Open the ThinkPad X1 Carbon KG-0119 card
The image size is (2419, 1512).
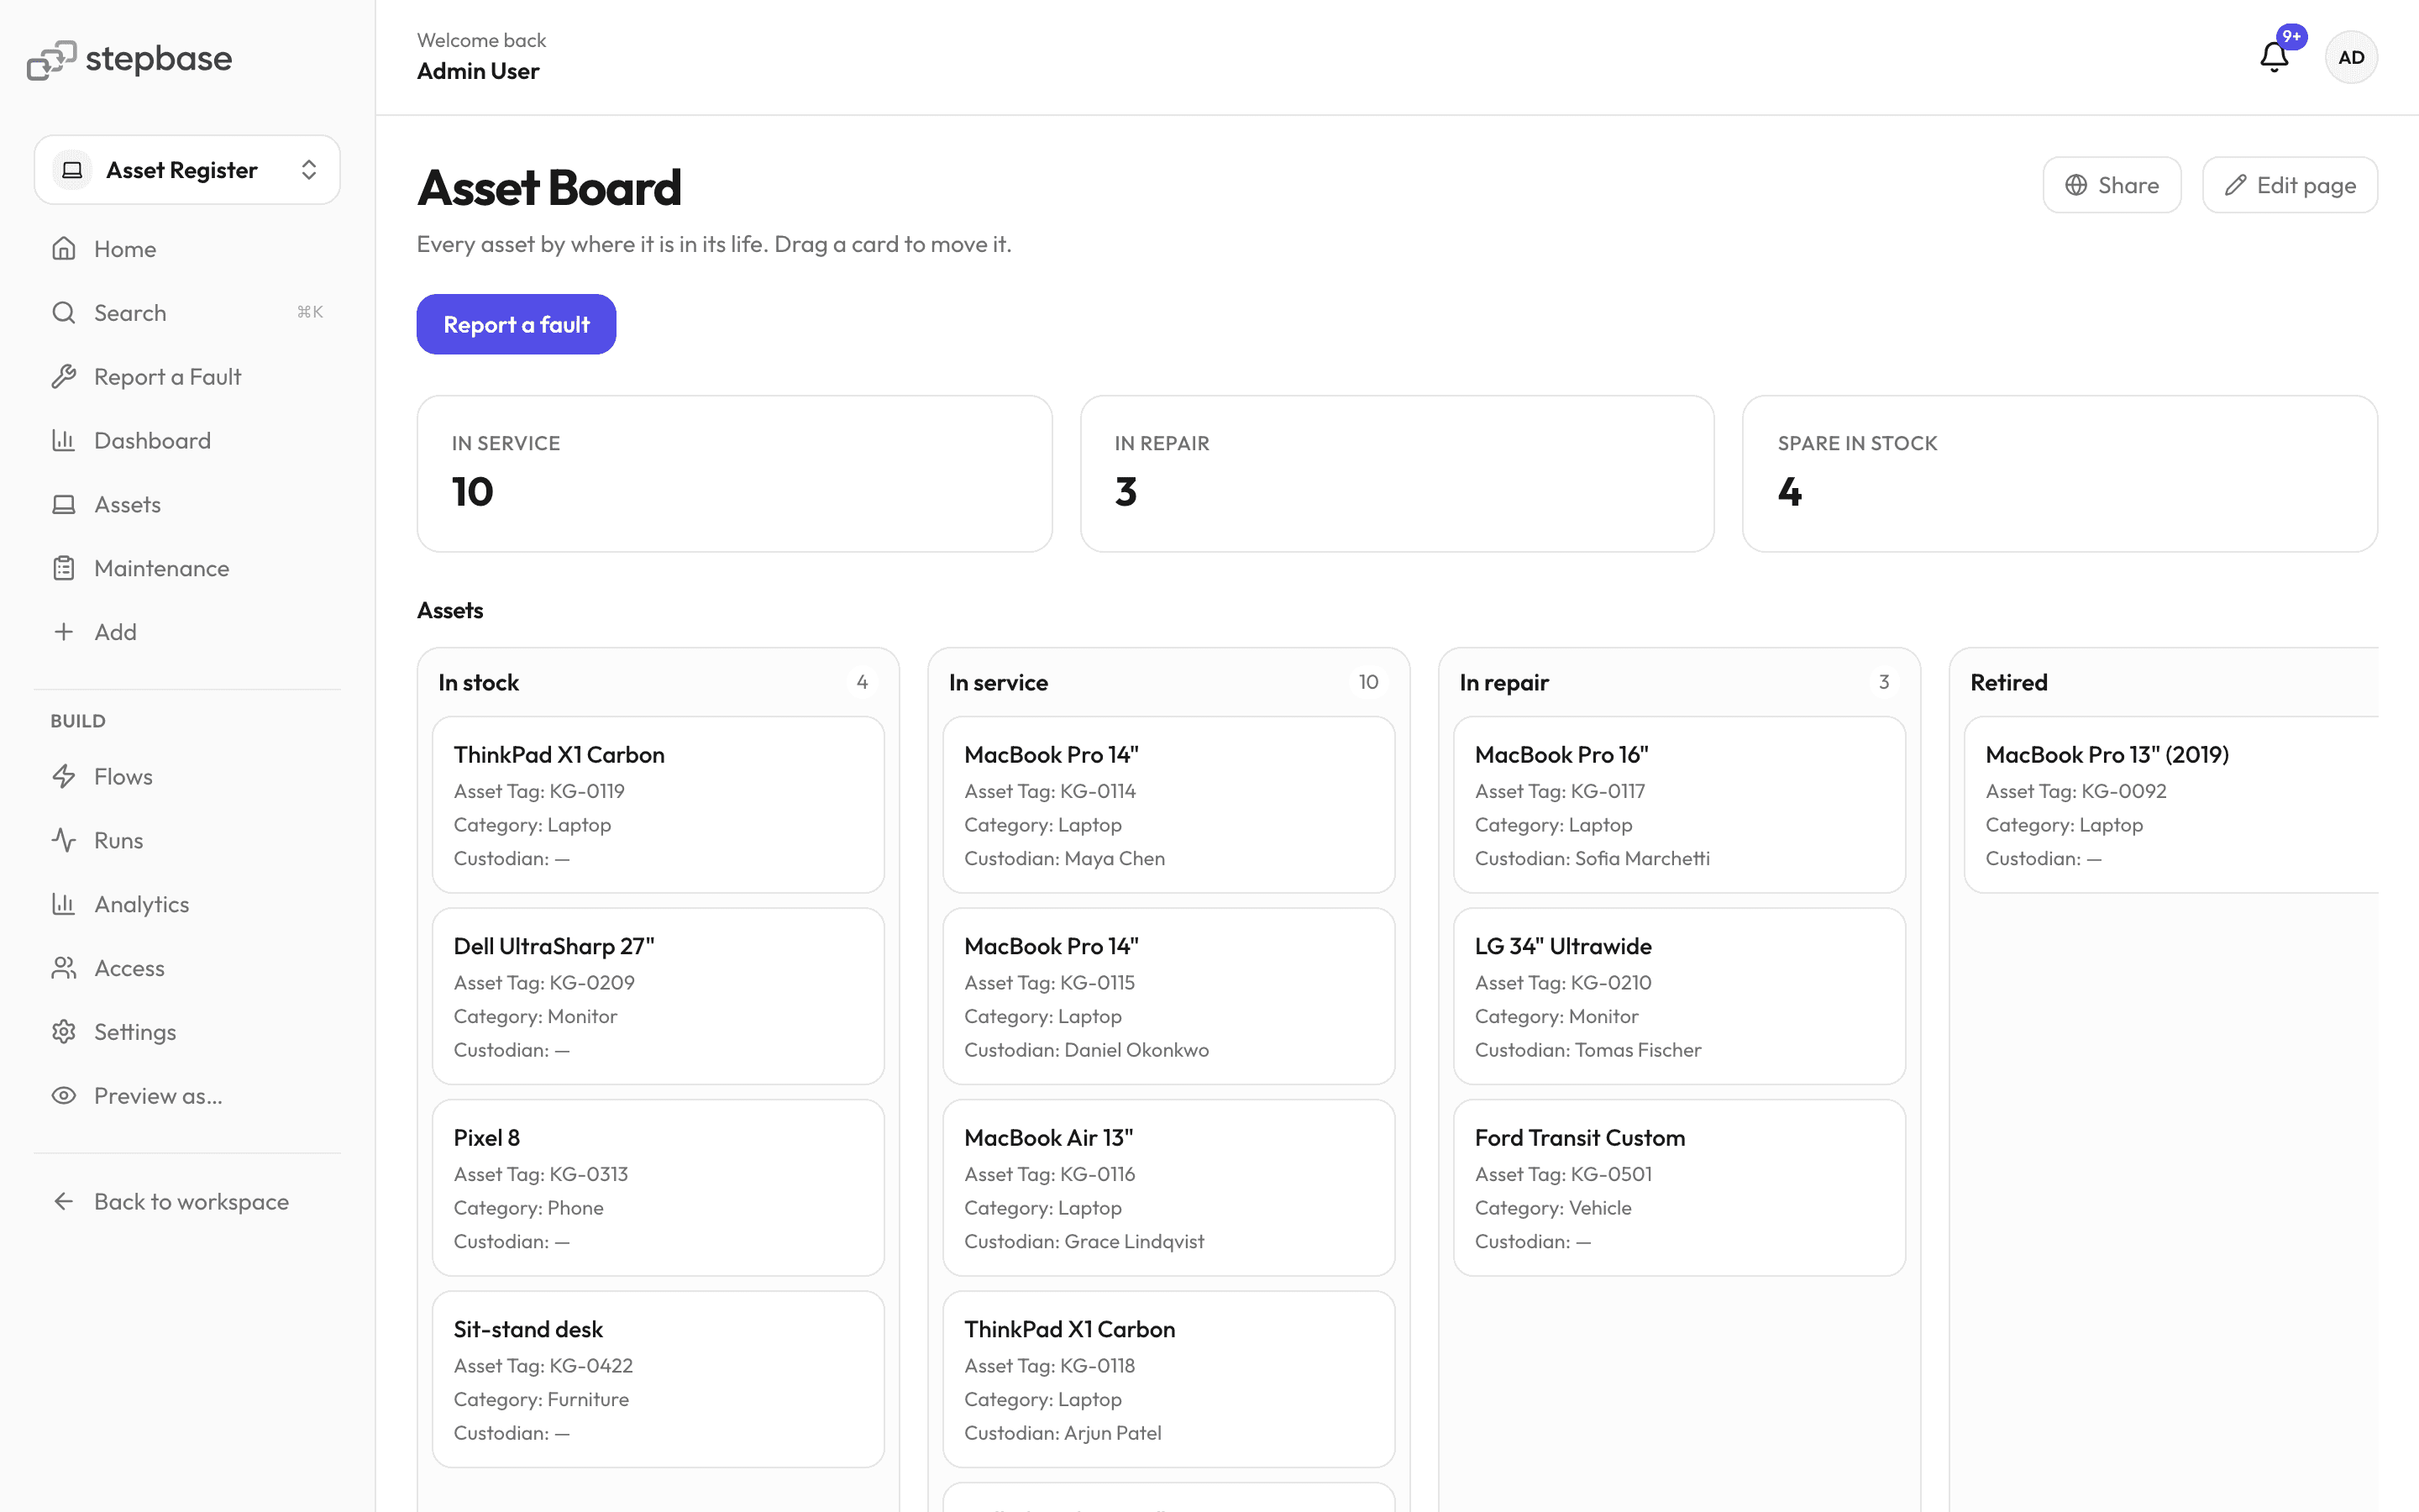tap(658, 805)
